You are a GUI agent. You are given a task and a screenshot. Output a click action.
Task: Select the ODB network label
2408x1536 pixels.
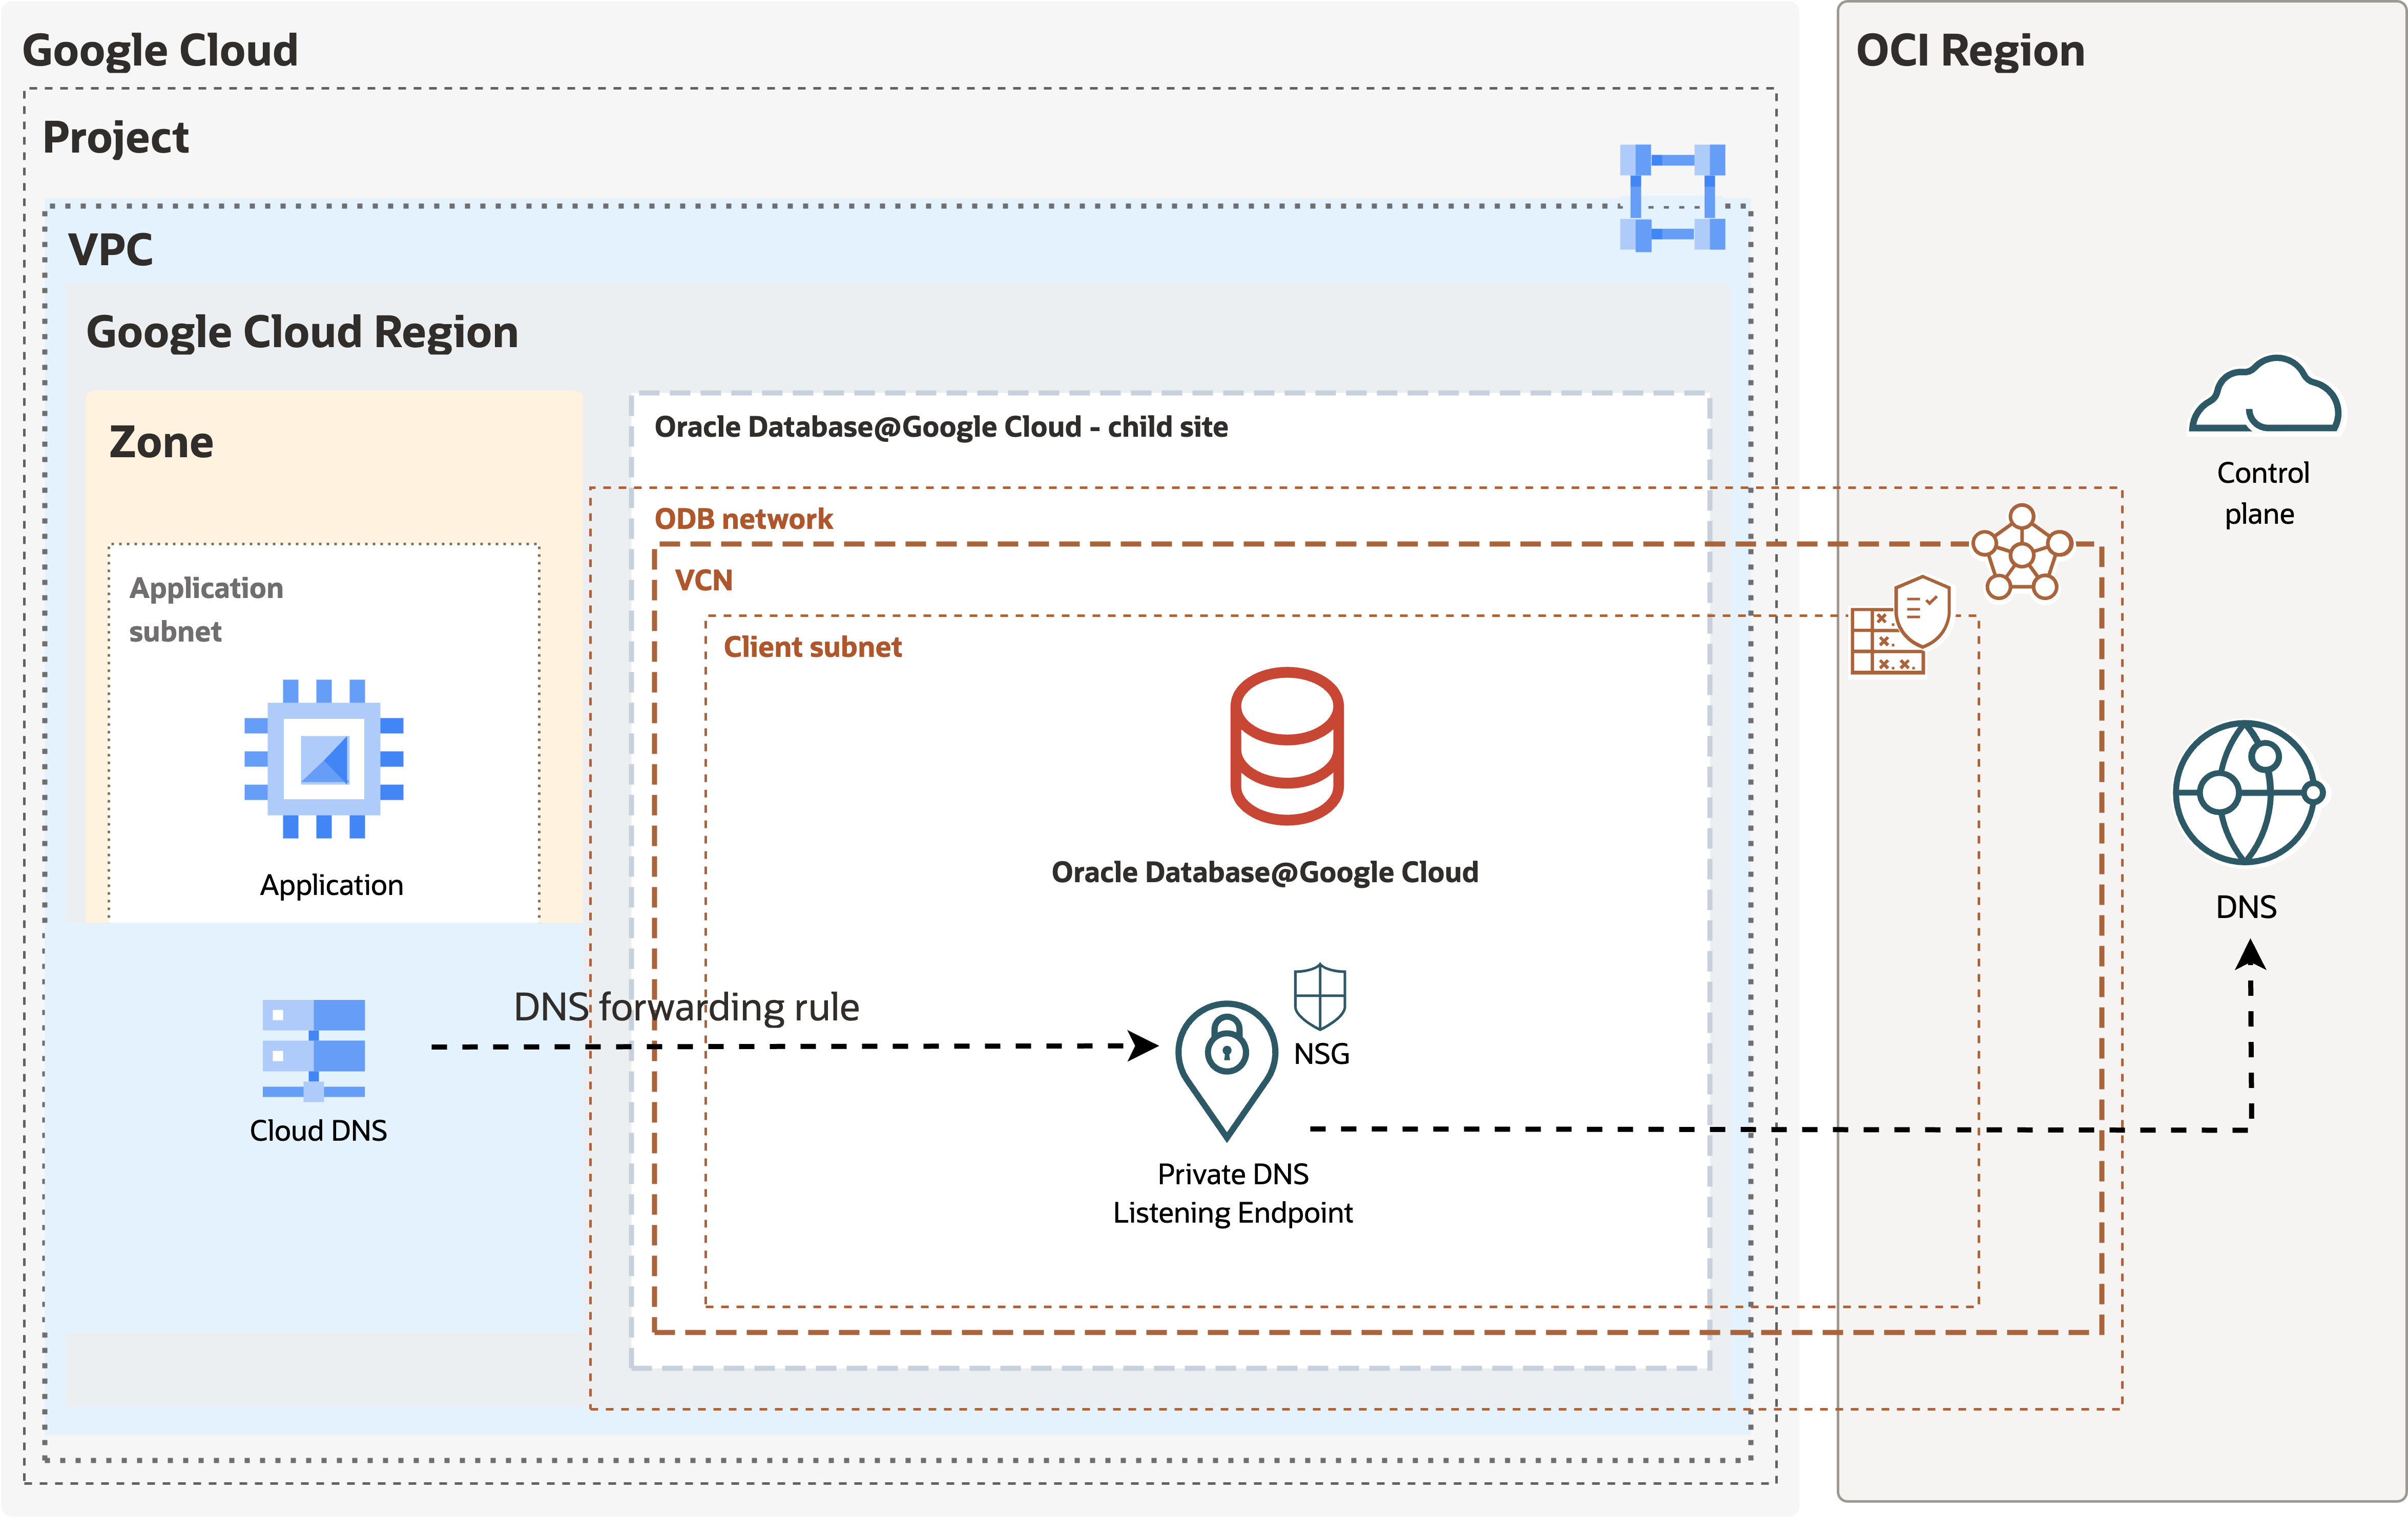(x=743, y=519)
